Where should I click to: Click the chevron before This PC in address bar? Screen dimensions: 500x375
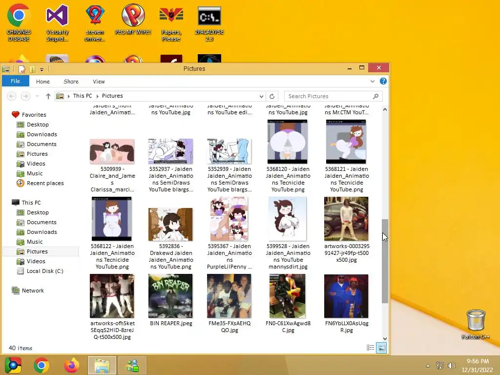68,96
